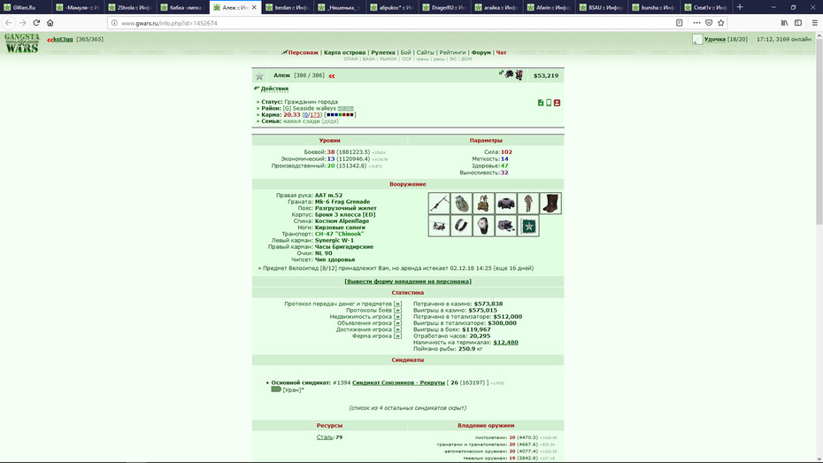Click the attack form link on character
Viewport: 823px width, 463px height.
pos(407,282)
